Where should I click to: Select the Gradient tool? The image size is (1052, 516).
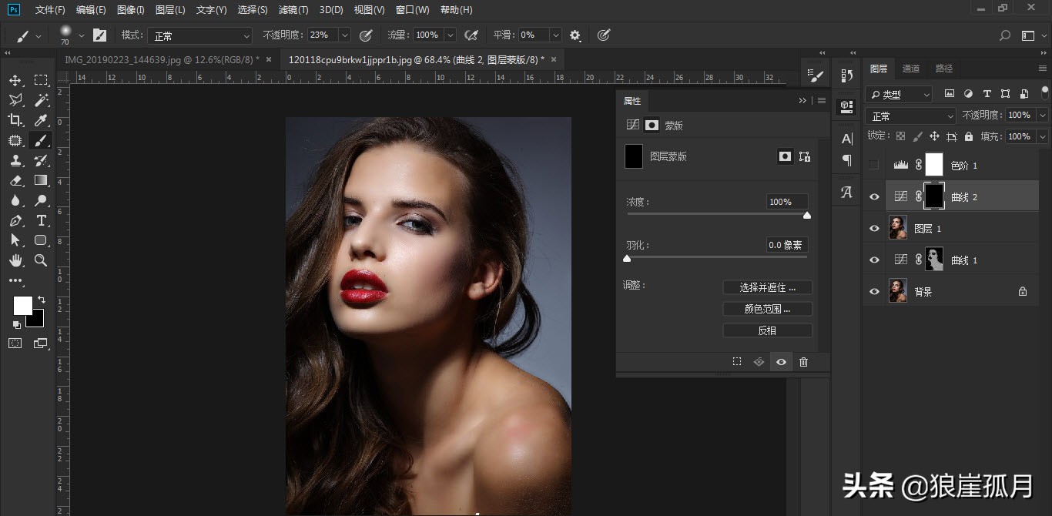[41, 180]
